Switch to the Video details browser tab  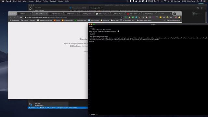133,14
